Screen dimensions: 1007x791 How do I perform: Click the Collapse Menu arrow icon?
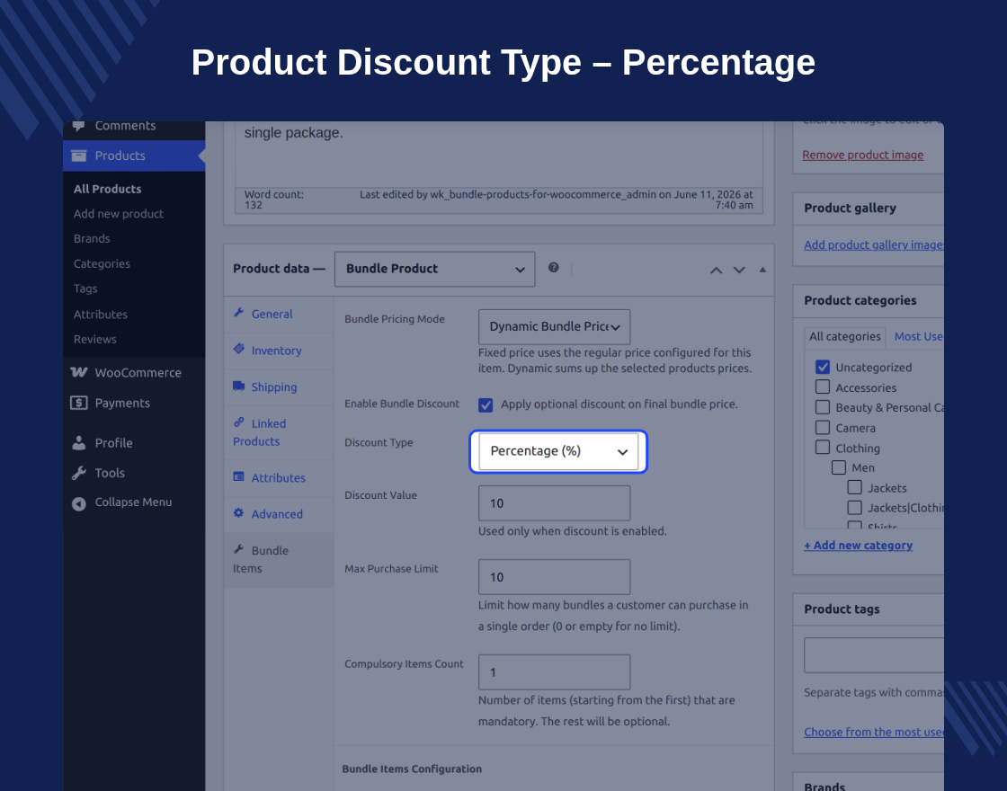pyautogui.click(x=79, y=503)
